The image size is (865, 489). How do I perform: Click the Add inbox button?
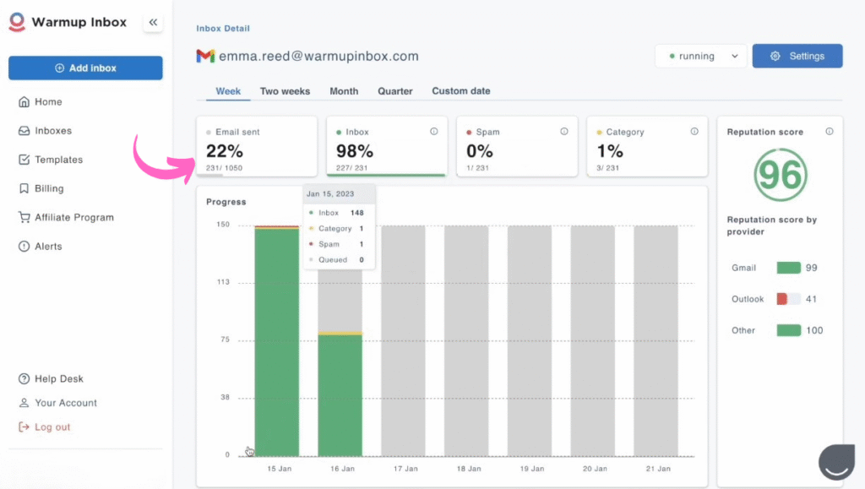coord(85,68)
